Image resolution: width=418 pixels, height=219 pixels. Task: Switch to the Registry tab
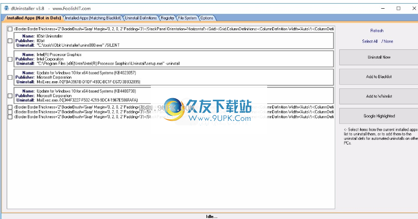pyautogui.click(x=167, y=18)
